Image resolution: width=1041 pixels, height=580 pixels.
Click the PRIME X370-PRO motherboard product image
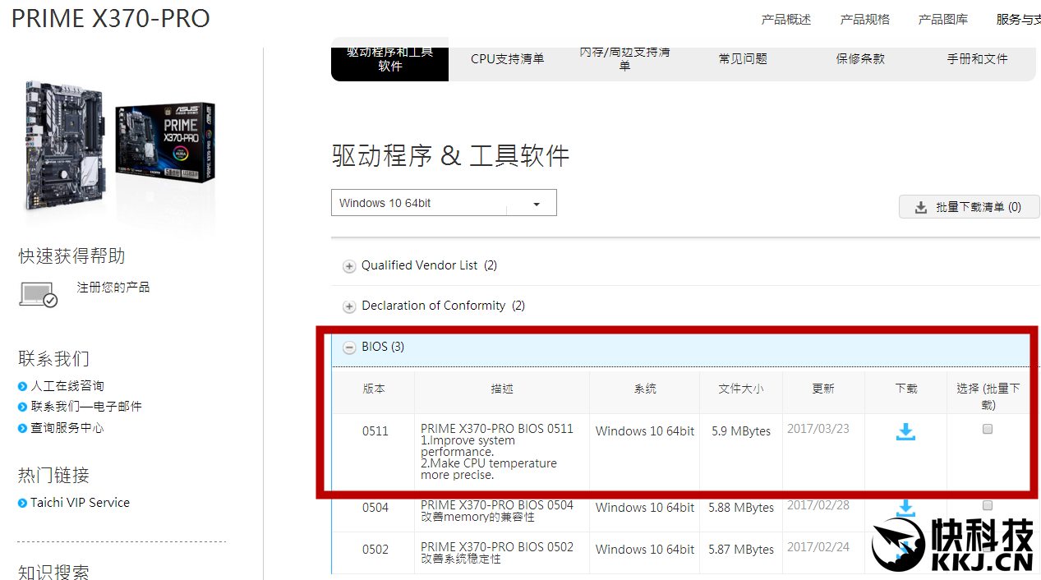click(x=121, y=146)
